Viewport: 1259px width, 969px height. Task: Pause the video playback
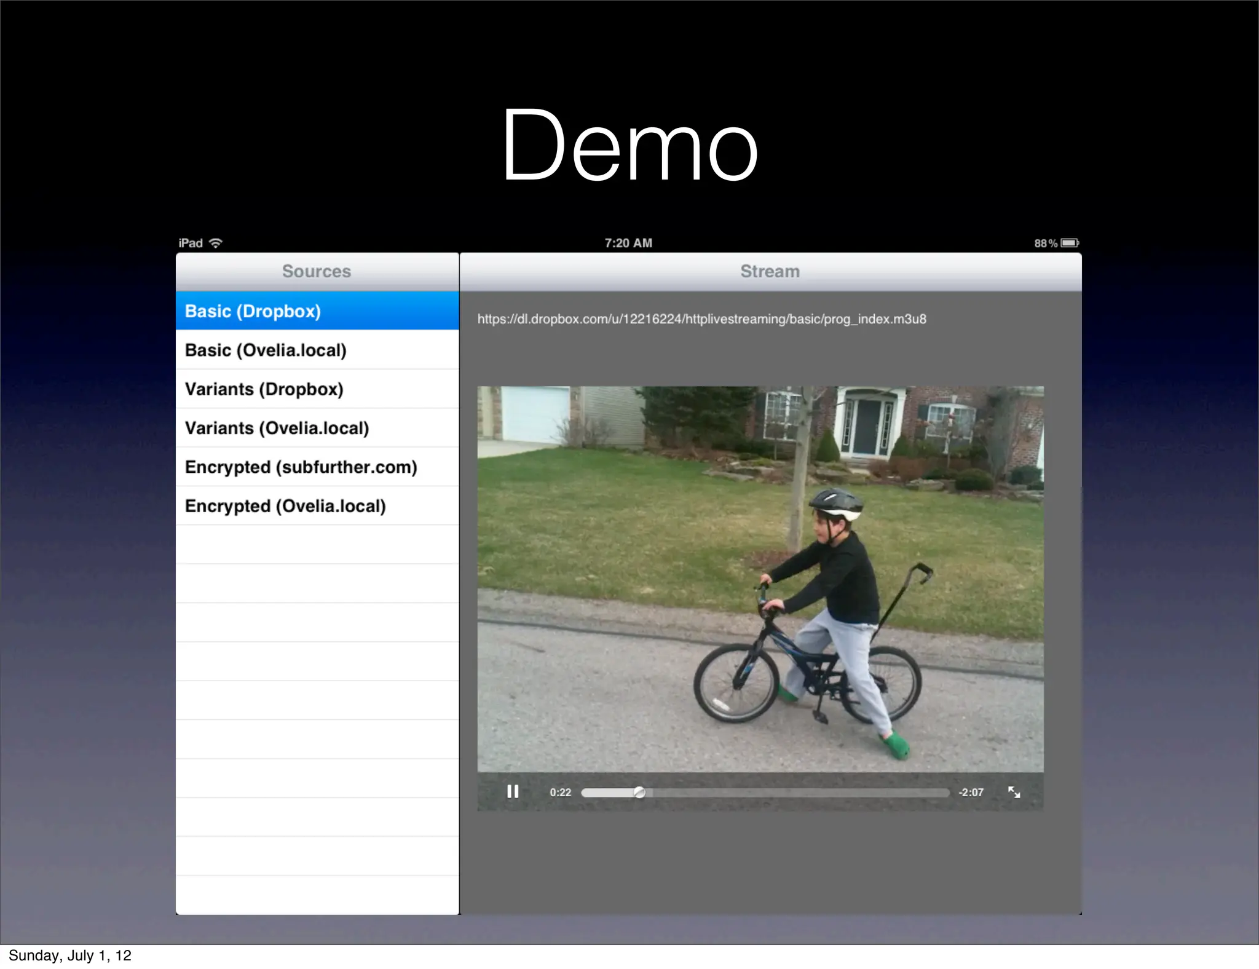tap(512, 792)
